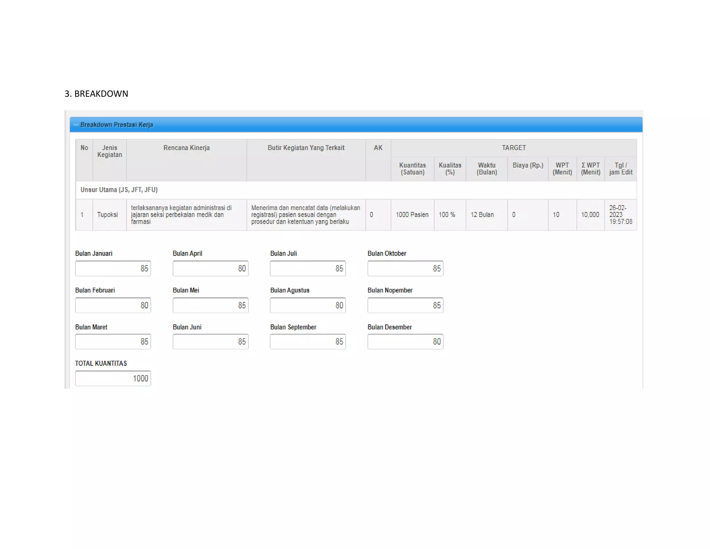Click the Bulan Februari input field

[x=113, y=305]
